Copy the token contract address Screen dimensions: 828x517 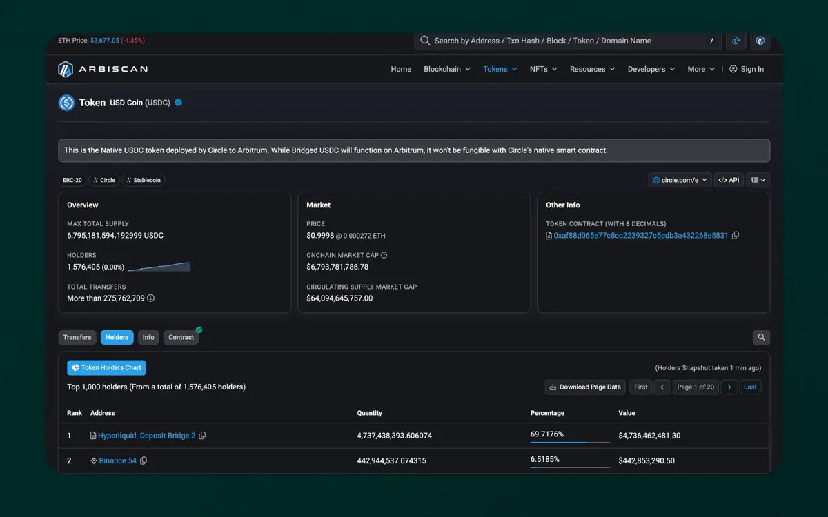736,236
